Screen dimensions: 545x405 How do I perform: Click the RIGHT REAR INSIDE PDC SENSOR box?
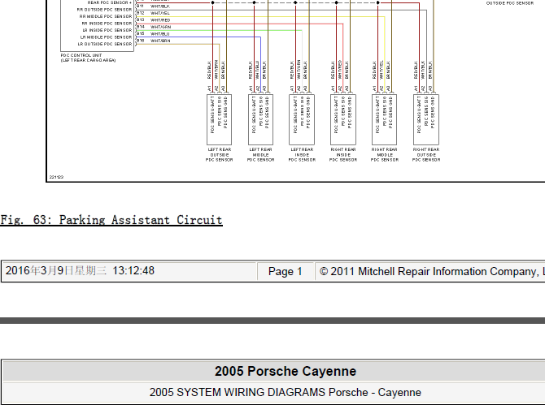click(343, 119)
